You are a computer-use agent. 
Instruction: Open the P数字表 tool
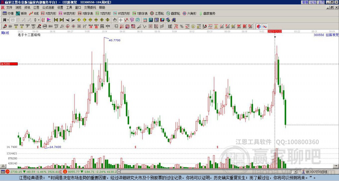(x=85, y=13)
